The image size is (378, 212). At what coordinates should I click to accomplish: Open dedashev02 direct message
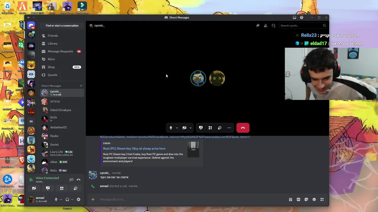[x=62, y=127]
